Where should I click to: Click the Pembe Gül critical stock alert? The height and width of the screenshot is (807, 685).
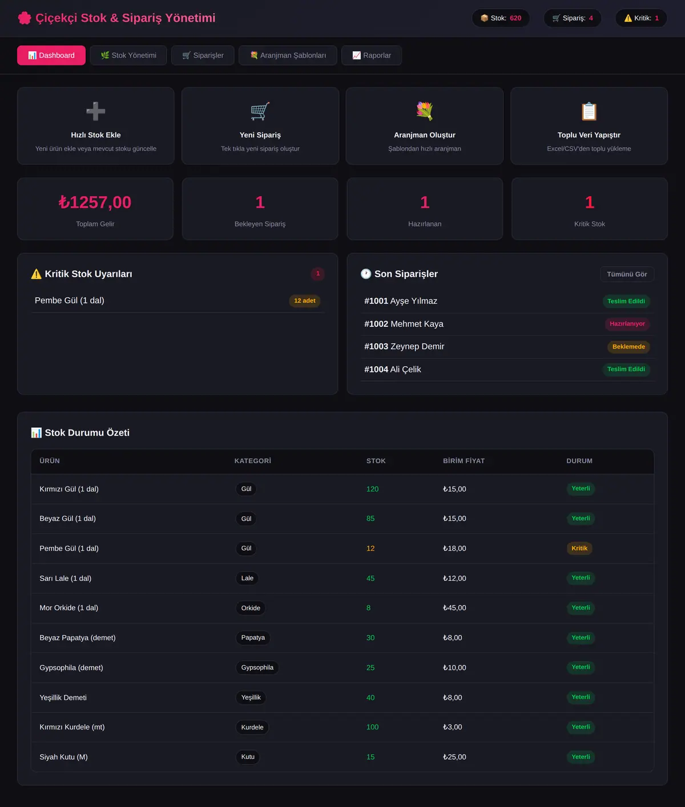point(178,301)
